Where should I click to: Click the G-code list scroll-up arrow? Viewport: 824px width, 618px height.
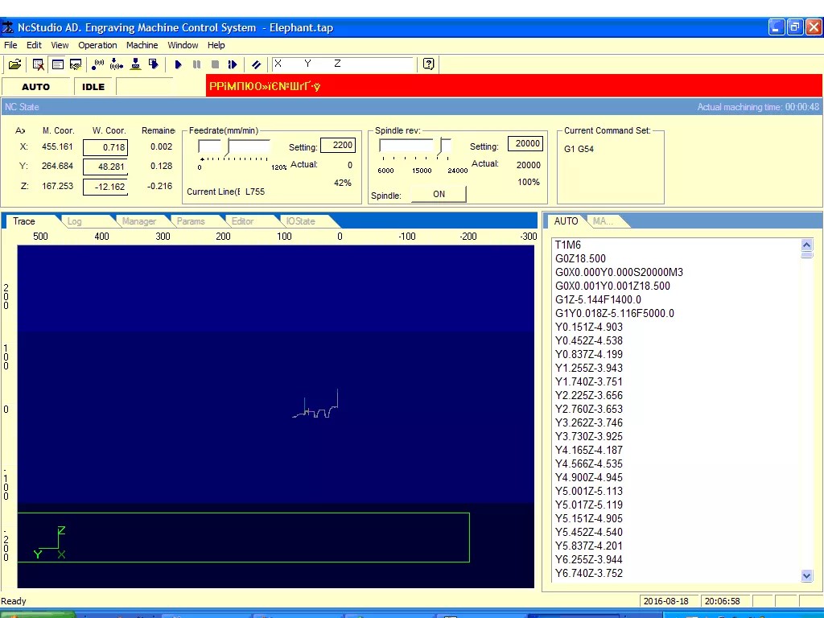(807, 245)
